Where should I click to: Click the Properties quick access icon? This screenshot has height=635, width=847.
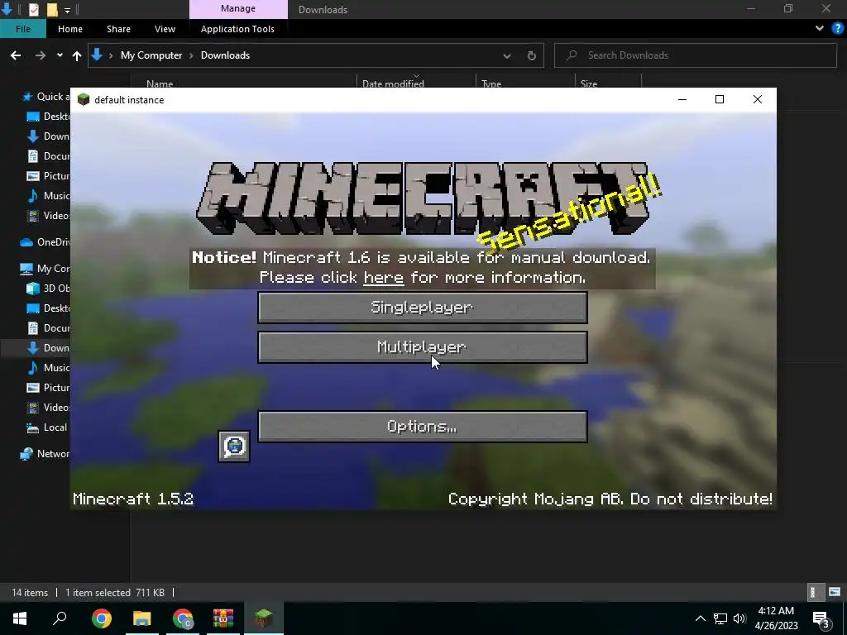click(x=33, y=9)
